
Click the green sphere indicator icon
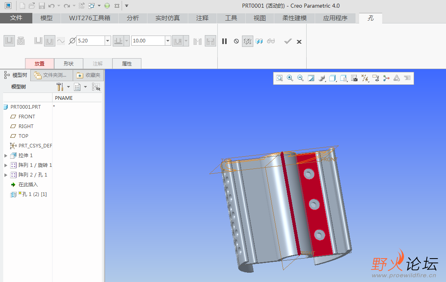click(x=107, y=6)
